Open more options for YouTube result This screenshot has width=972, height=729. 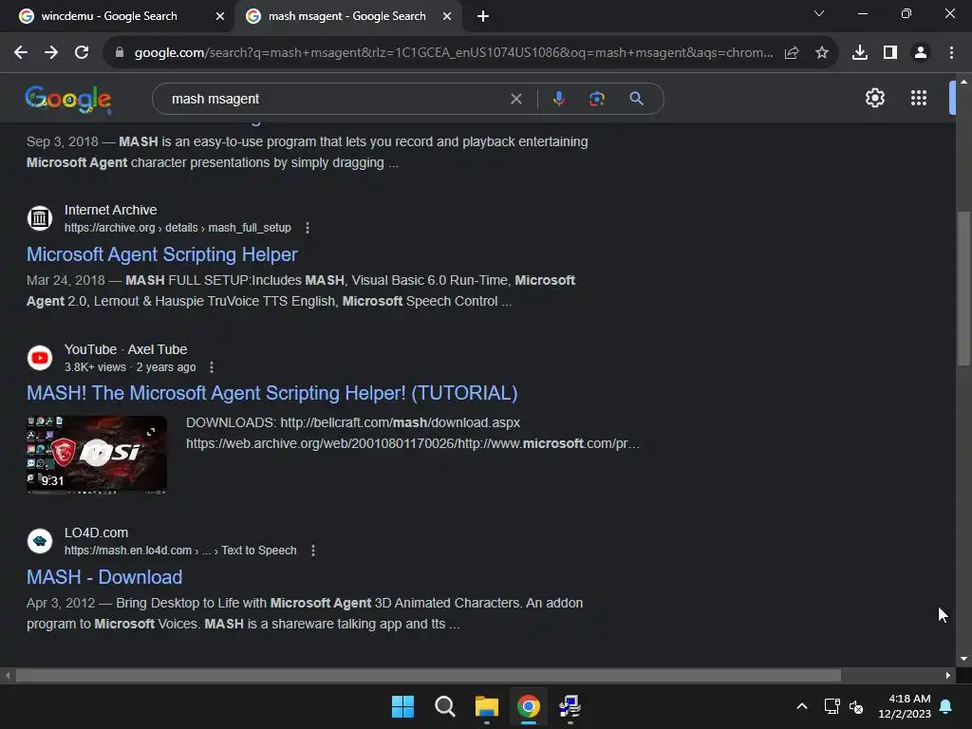212,367
